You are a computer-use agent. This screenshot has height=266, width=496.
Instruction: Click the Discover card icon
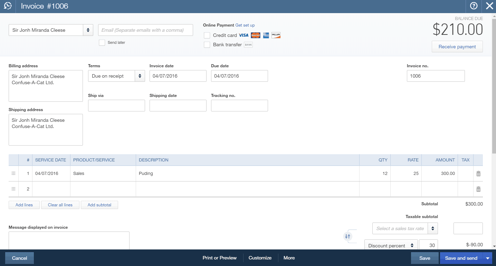(276, 35)
